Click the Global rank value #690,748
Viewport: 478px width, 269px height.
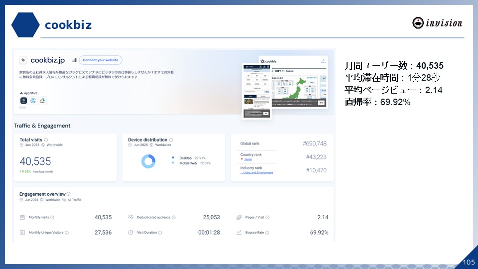pos(315,143)
